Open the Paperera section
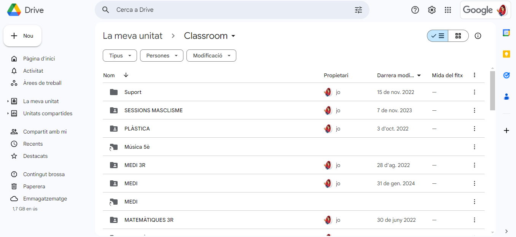The image size is (516, 237). (34, 186)
